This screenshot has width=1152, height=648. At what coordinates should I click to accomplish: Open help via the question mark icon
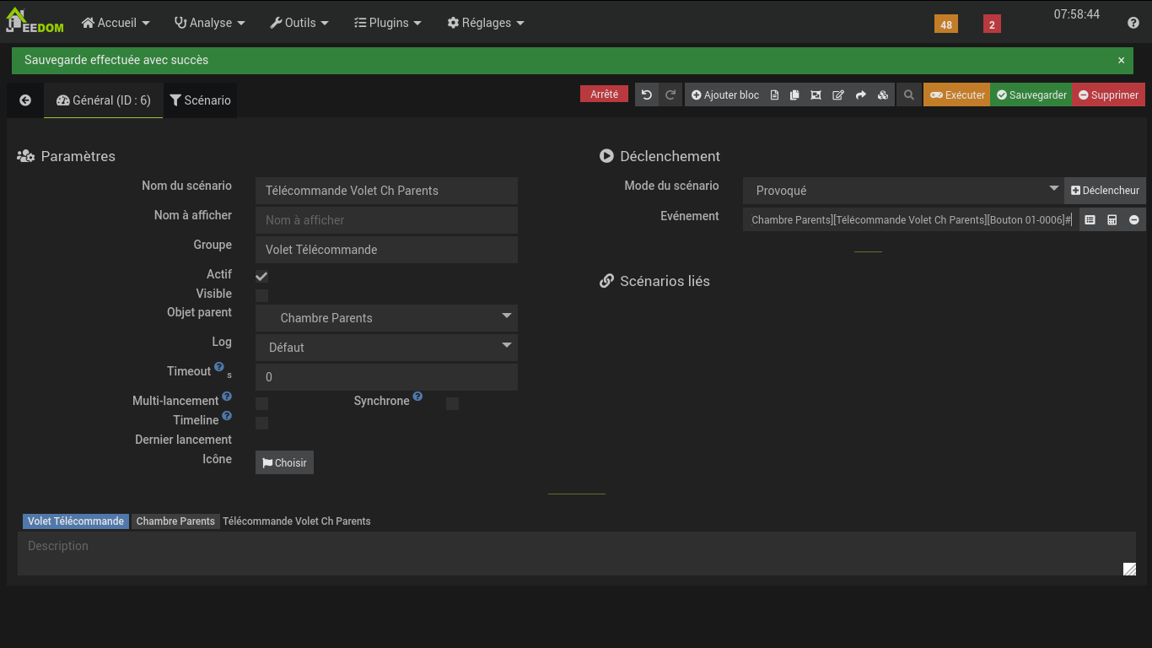[x=1133, y=23]
